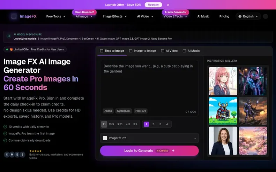Close the Launch Offer banner
The width and height of the screenshot is (276, 172).
168,5
